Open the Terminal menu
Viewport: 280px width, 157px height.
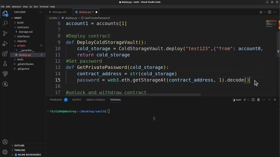click(x=44, y=7)
